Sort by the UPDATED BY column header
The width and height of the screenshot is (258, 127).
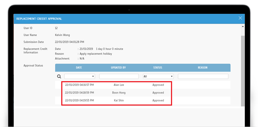(118, 68)
